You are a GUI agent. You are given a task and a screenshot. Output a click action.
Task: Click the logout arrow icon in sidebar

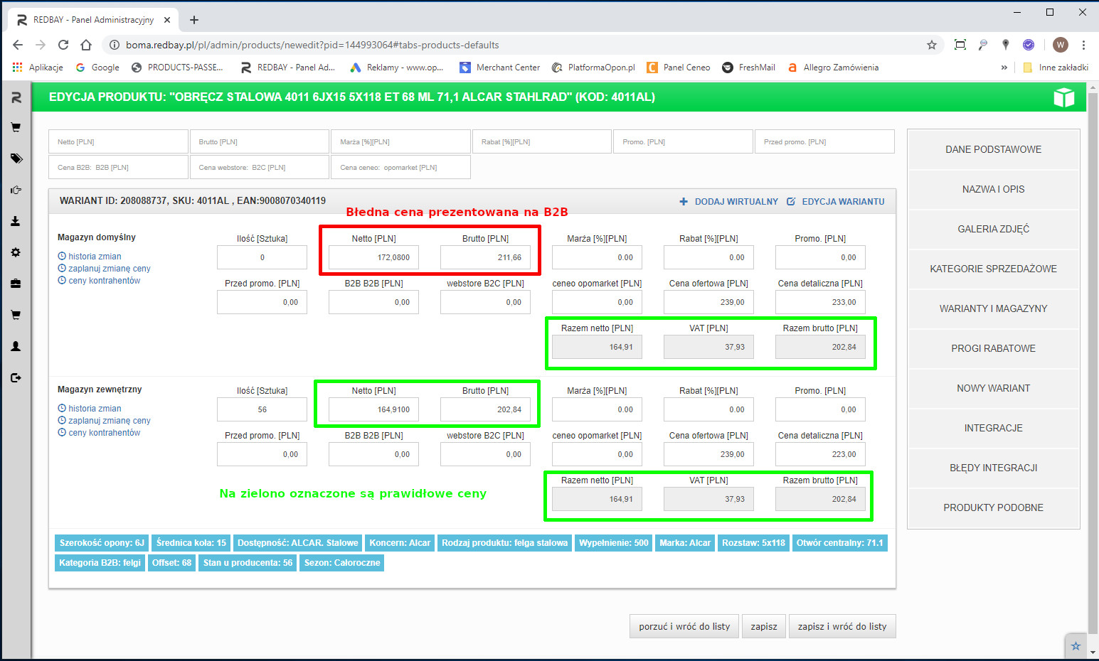pos(16,377)
